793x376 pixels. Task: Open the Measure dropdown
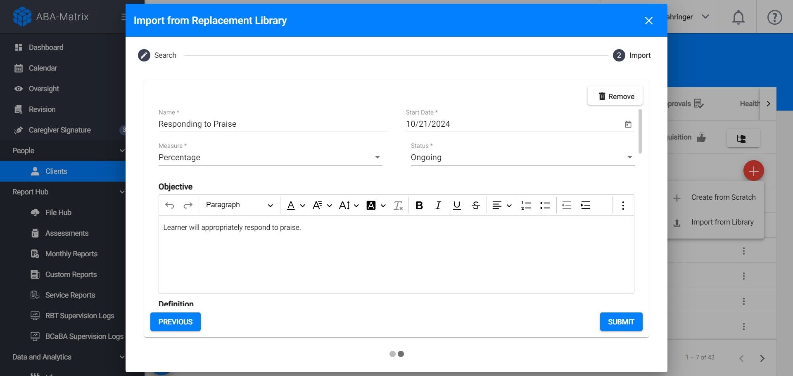click(x=271, y=157)
